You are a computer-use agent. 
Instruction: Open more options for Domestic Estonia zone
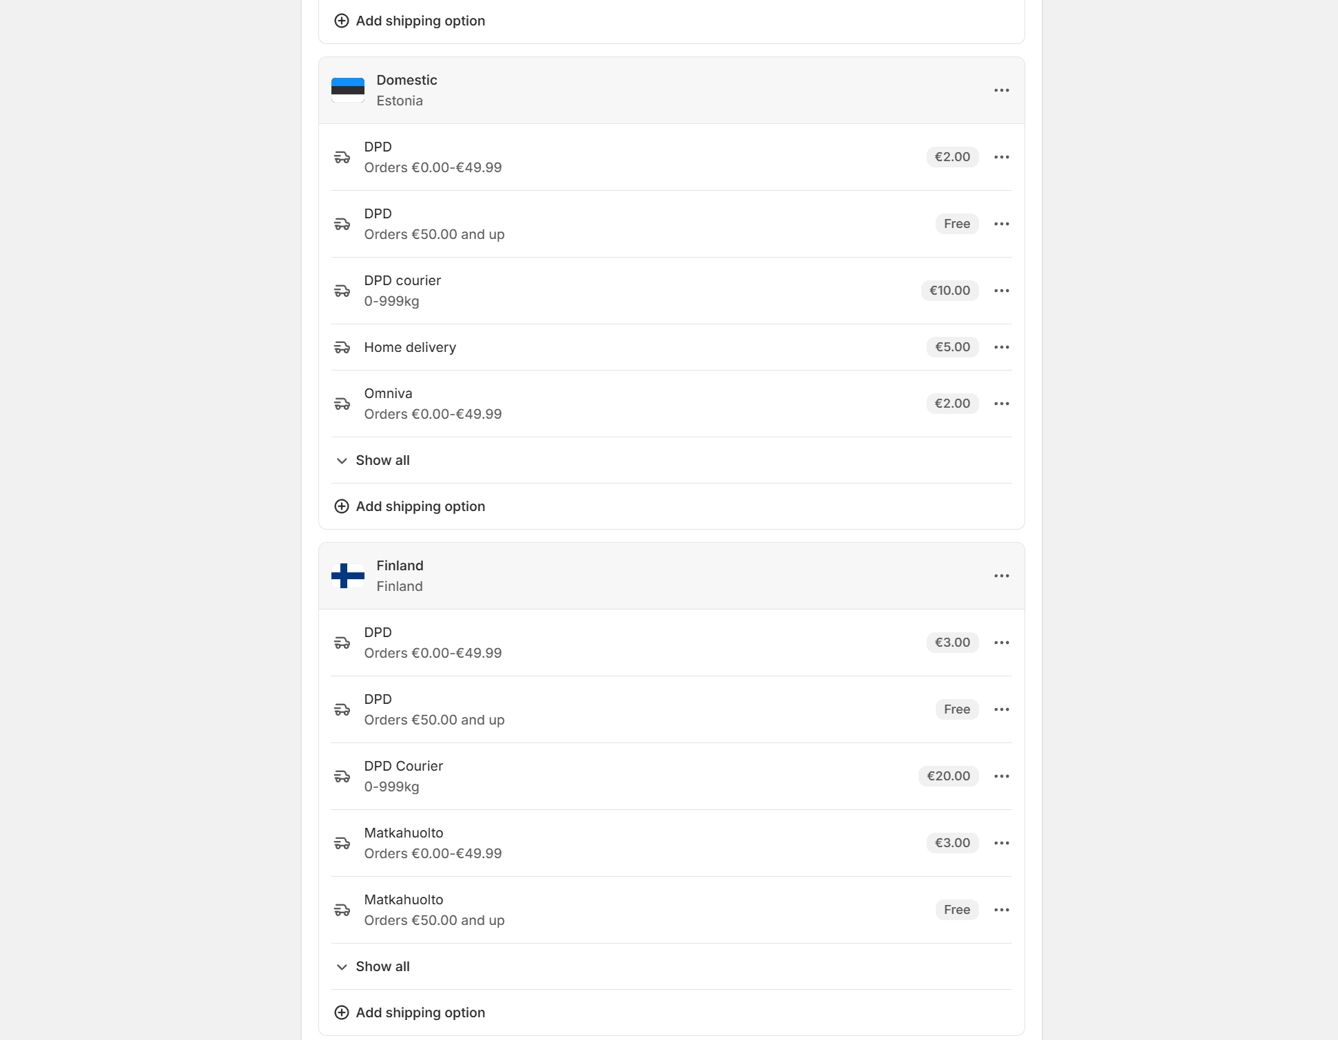pos(1001,90)
